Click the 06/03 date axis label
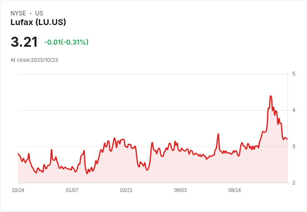This screenshot has width=307, height=212. (180, 190)
